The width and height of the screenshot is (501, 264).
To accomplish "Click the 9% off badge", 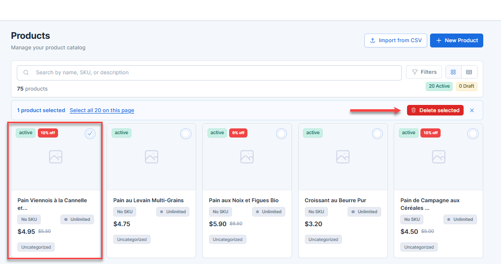I will (238, 133).
